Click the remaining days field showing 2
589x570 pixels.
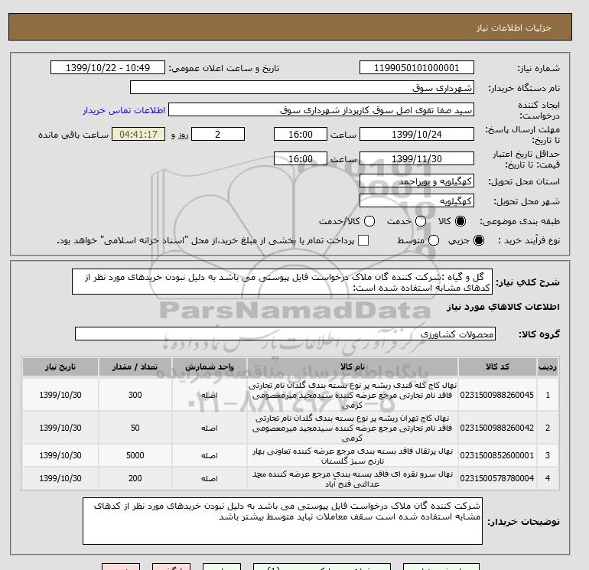218,134
